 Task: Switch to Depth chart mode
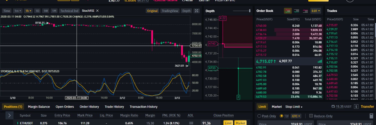pyautogui.click(x=186, y=11)
